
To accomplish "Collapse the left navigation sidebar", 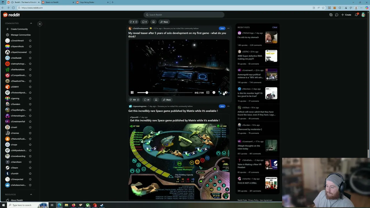I will (x=40, y=24).
